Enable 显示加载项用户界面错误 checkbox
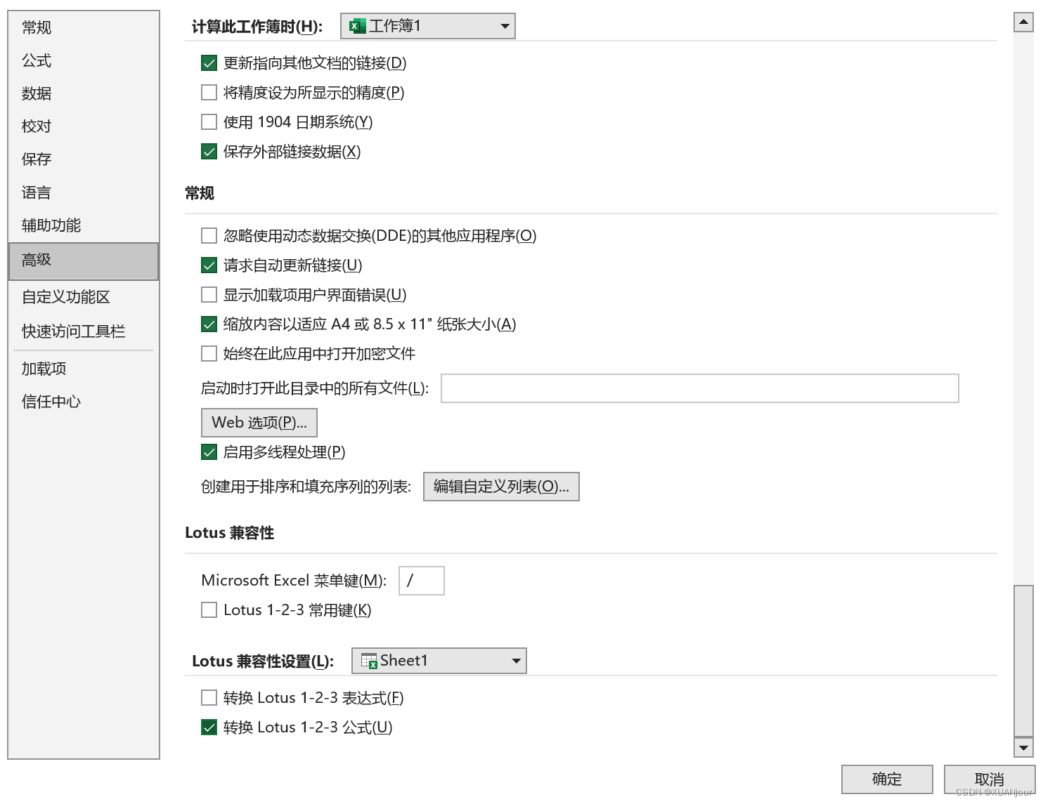Image resolution: width=1043 pixels, height=804 pixels. click(209, 295)
